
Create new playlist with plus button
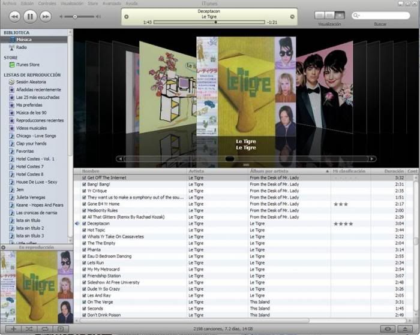[13, 329]
